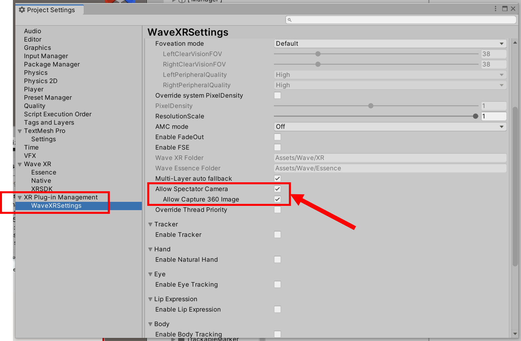Collapse XR Plug-in Management tree node
The image size is (521, 341).
pyautogui.click(x=20, y=198)
